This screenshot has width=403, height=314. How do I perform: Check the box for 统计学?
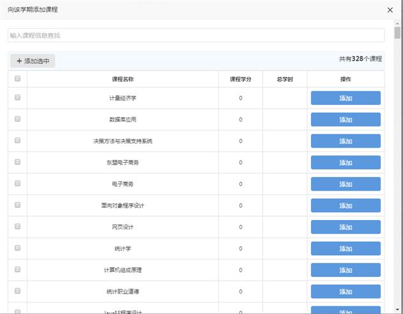(x=17, y=248)
